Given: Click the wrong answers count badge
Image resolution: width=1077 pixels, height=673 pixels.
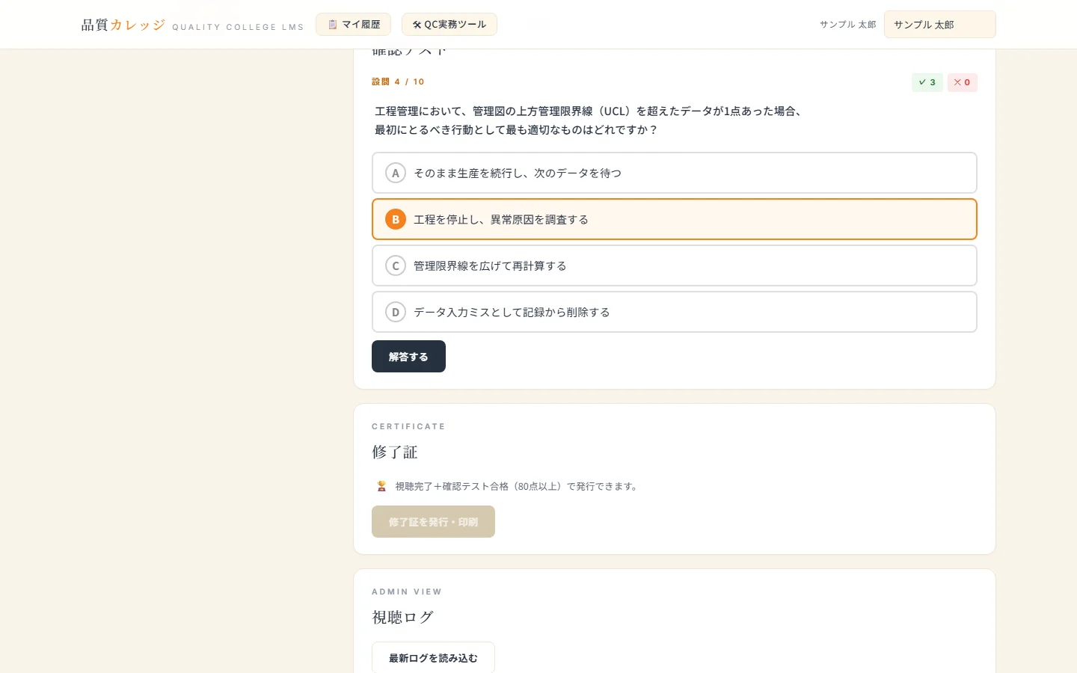Looking at the screenshot, I should 962,82.
